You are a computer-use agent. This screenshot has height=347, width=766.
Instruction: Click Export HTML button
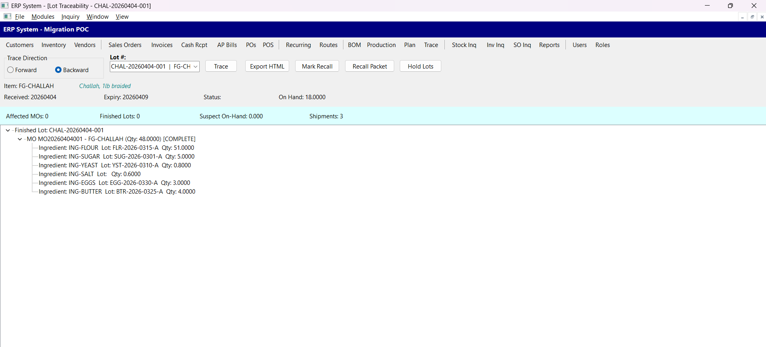click(267, 67)
